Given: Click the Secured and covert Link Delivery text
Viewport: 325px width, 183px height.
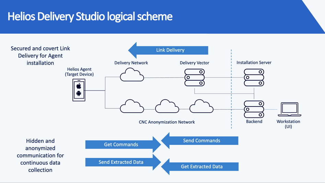Looking at the screenshot, I should pyautogui.click(x=40, y=56).
